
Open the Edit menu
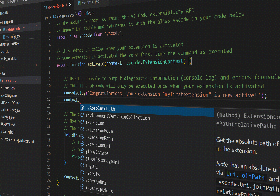[x=2, y=3]
